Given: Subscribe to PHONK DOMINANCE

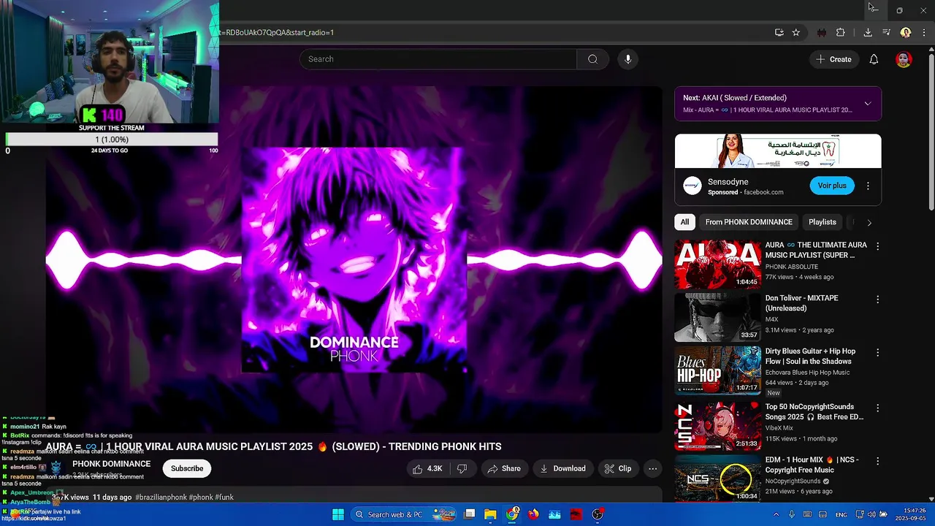Looking at the screenshot, I should [187, 468].
